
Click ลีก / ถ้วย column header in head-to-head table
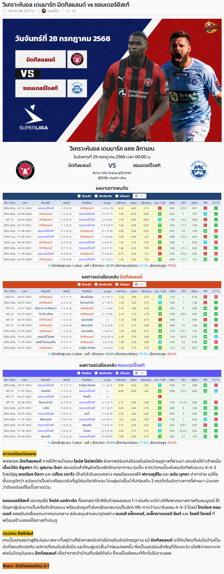(10, 203)
